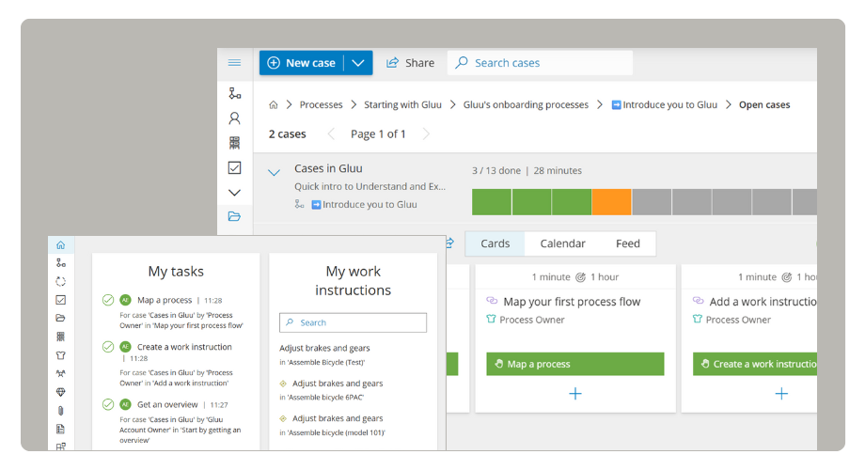Open Map your first process flow card title
This screenshot has width=865, height=470.
pyautogui.click(x=572, y=302)
